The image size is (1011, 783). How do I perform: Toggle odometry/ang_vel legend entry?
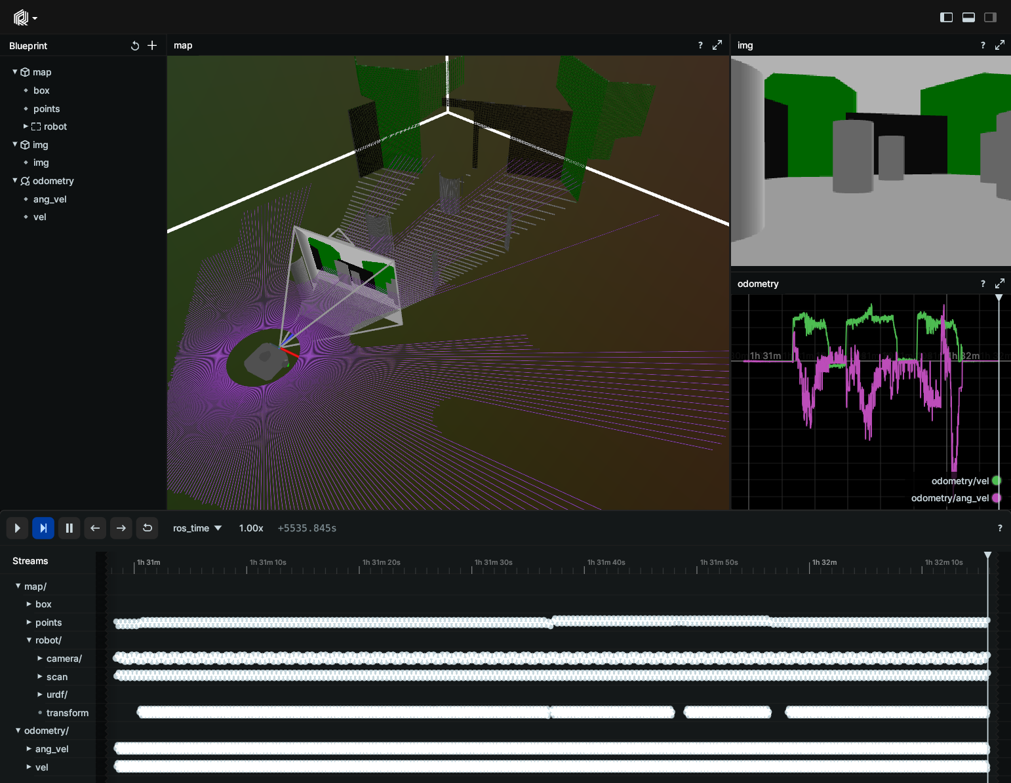956,498
